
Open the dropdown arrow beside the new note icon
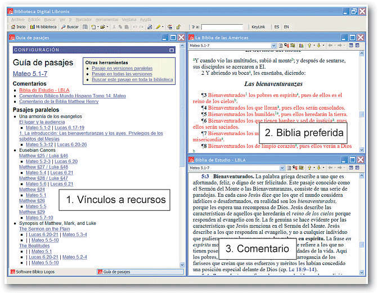[x=98, y=27]
